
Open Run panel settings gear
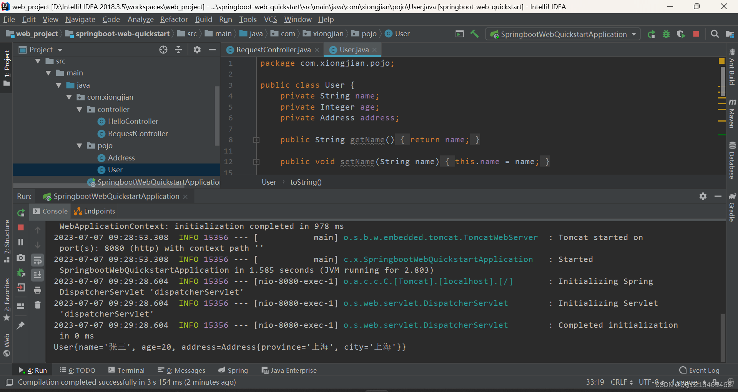pos(703,196)
